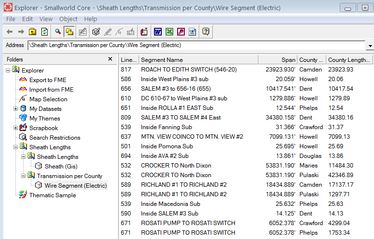374x239 pixels.
Task: Collapse the Transmission per County folder
Action: click(x=23, y=176)
